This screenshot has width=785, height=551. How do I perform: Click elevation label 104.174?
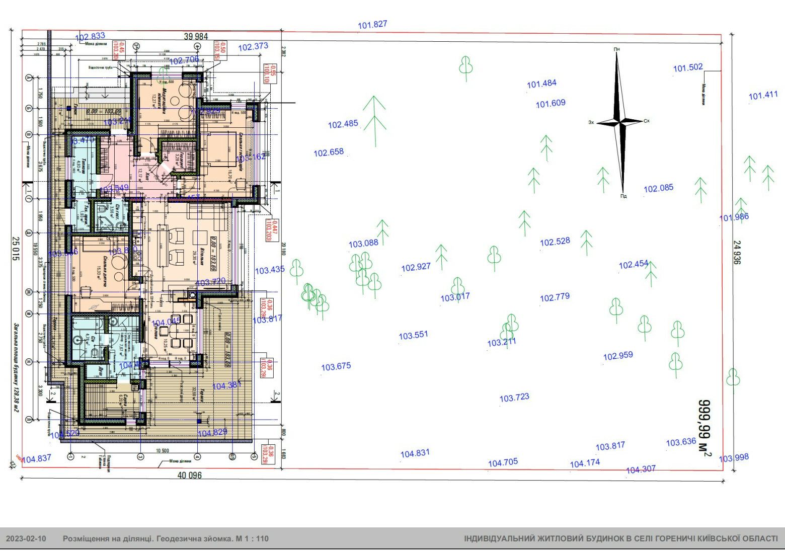tap(585, 463)
